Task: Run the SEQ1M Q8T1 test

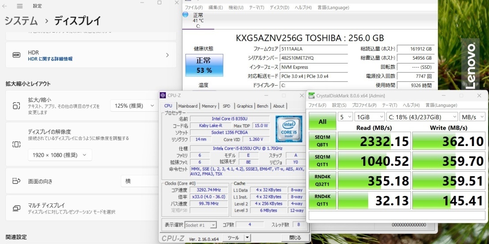Action: 322,141
